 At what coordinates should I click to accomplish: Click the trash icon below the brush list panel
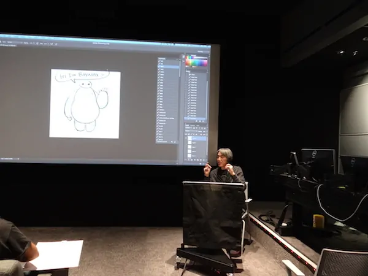tap(203, 121)
